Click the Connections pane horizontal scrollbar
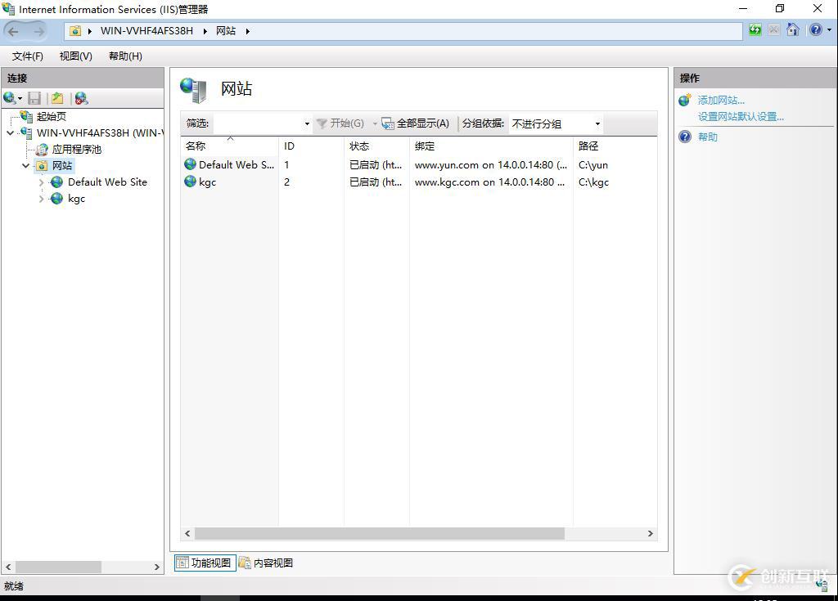This screenshot has width=838, height=601. click(x=58, y=567)
